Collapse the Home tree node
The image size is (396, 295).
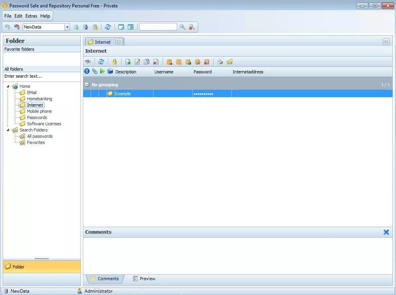pyautogui.click(x=8, y=86)
